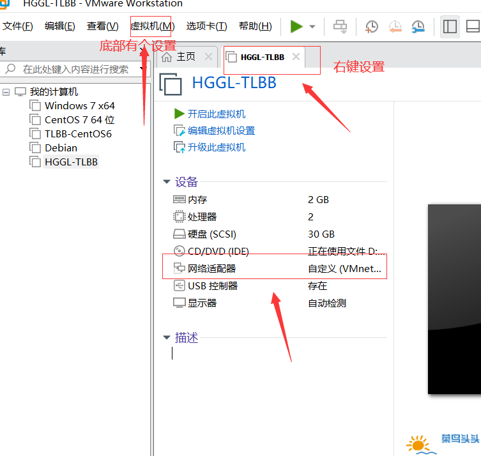Open the 查看(V) menu
This screenshot has height=456, width=481.
pyautogui.click(x=102, y=26)
